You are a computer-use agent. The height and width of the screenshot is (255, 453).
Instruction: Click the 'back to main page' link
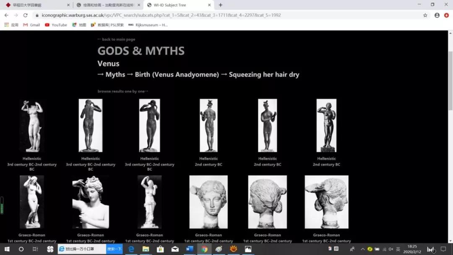click(x=117, y=39)
